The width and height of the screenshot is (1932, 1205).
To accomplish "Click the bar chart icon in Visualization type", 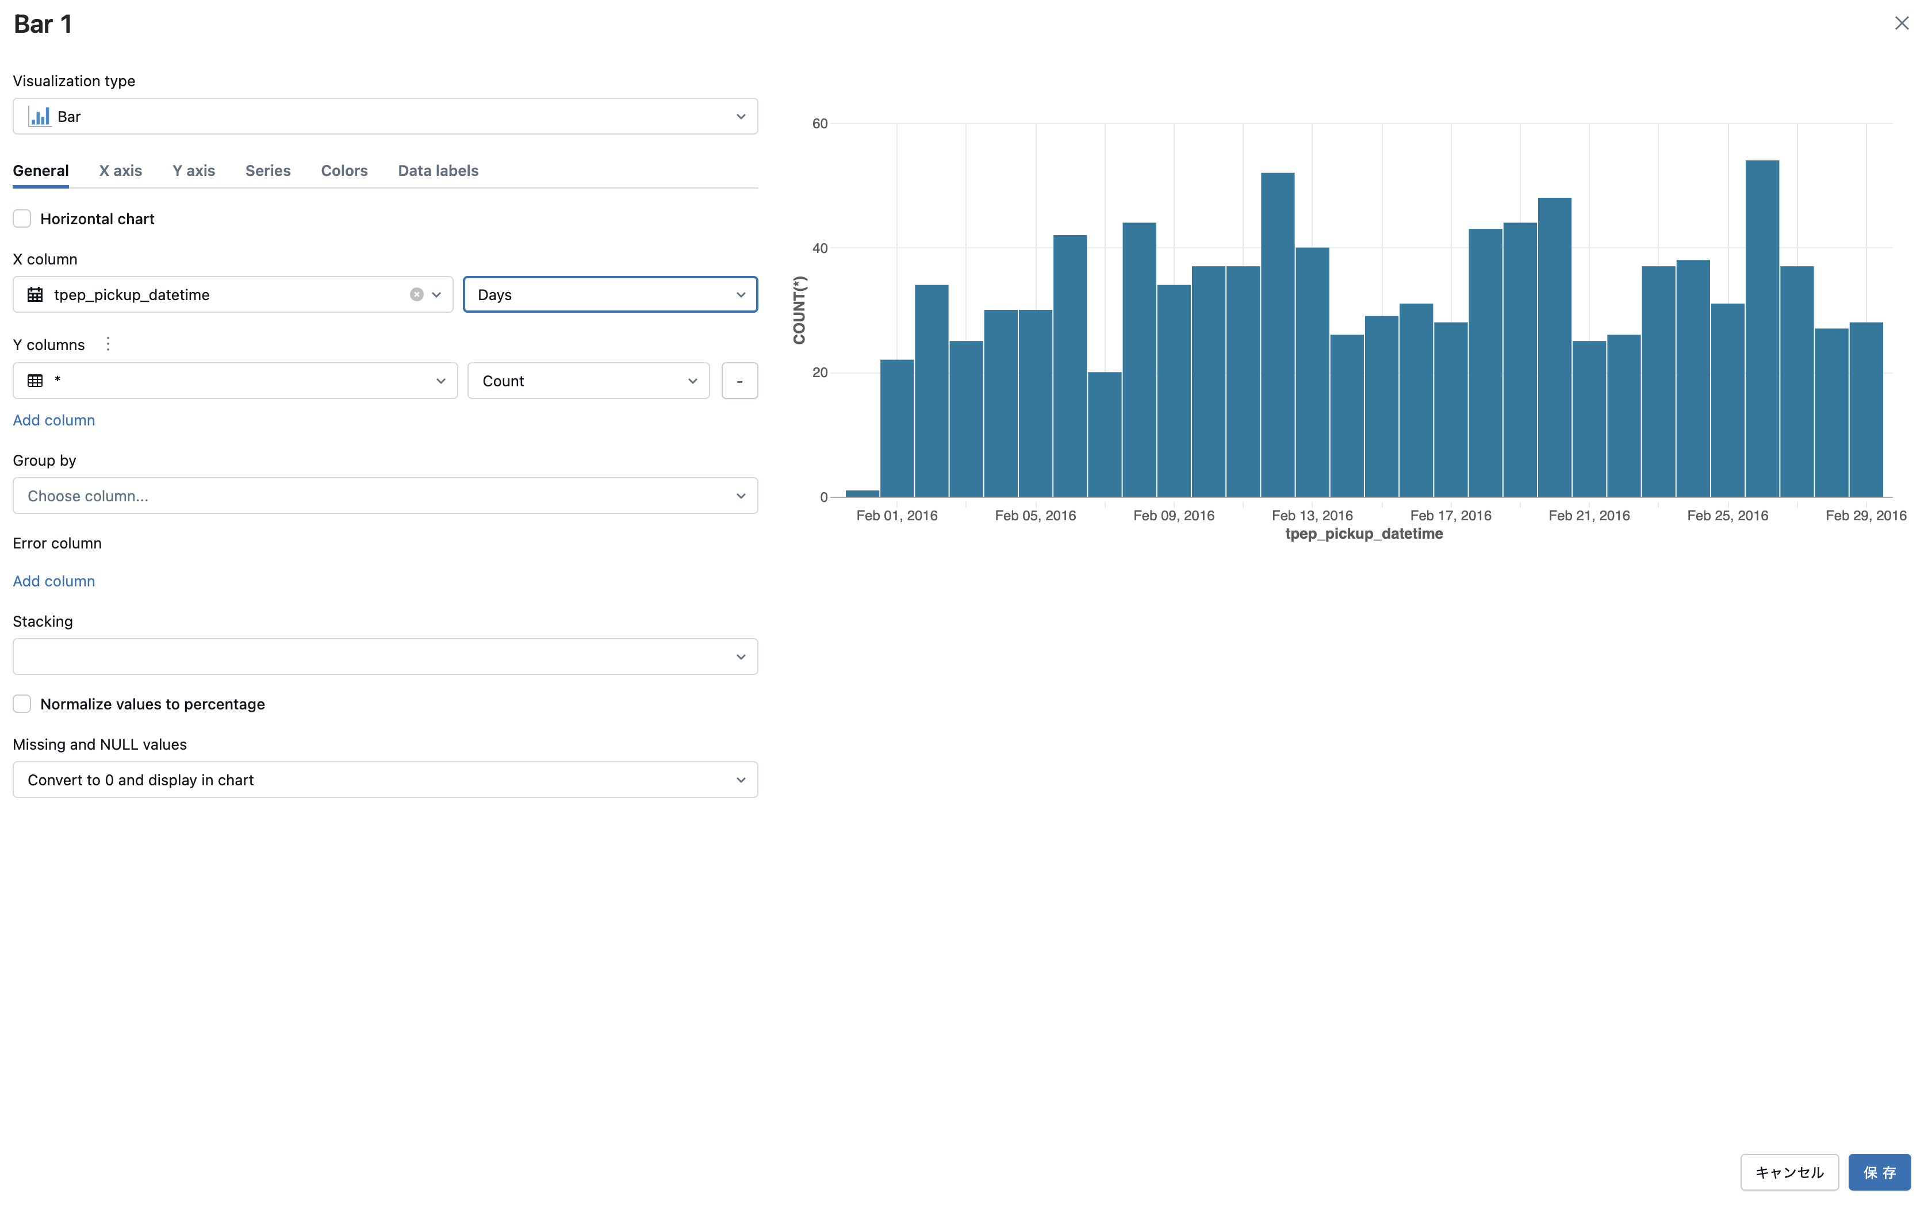I will [x=39, y=116].
